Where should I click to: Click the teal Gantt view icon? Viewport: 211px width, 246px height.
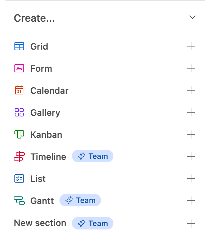(19, 201)
